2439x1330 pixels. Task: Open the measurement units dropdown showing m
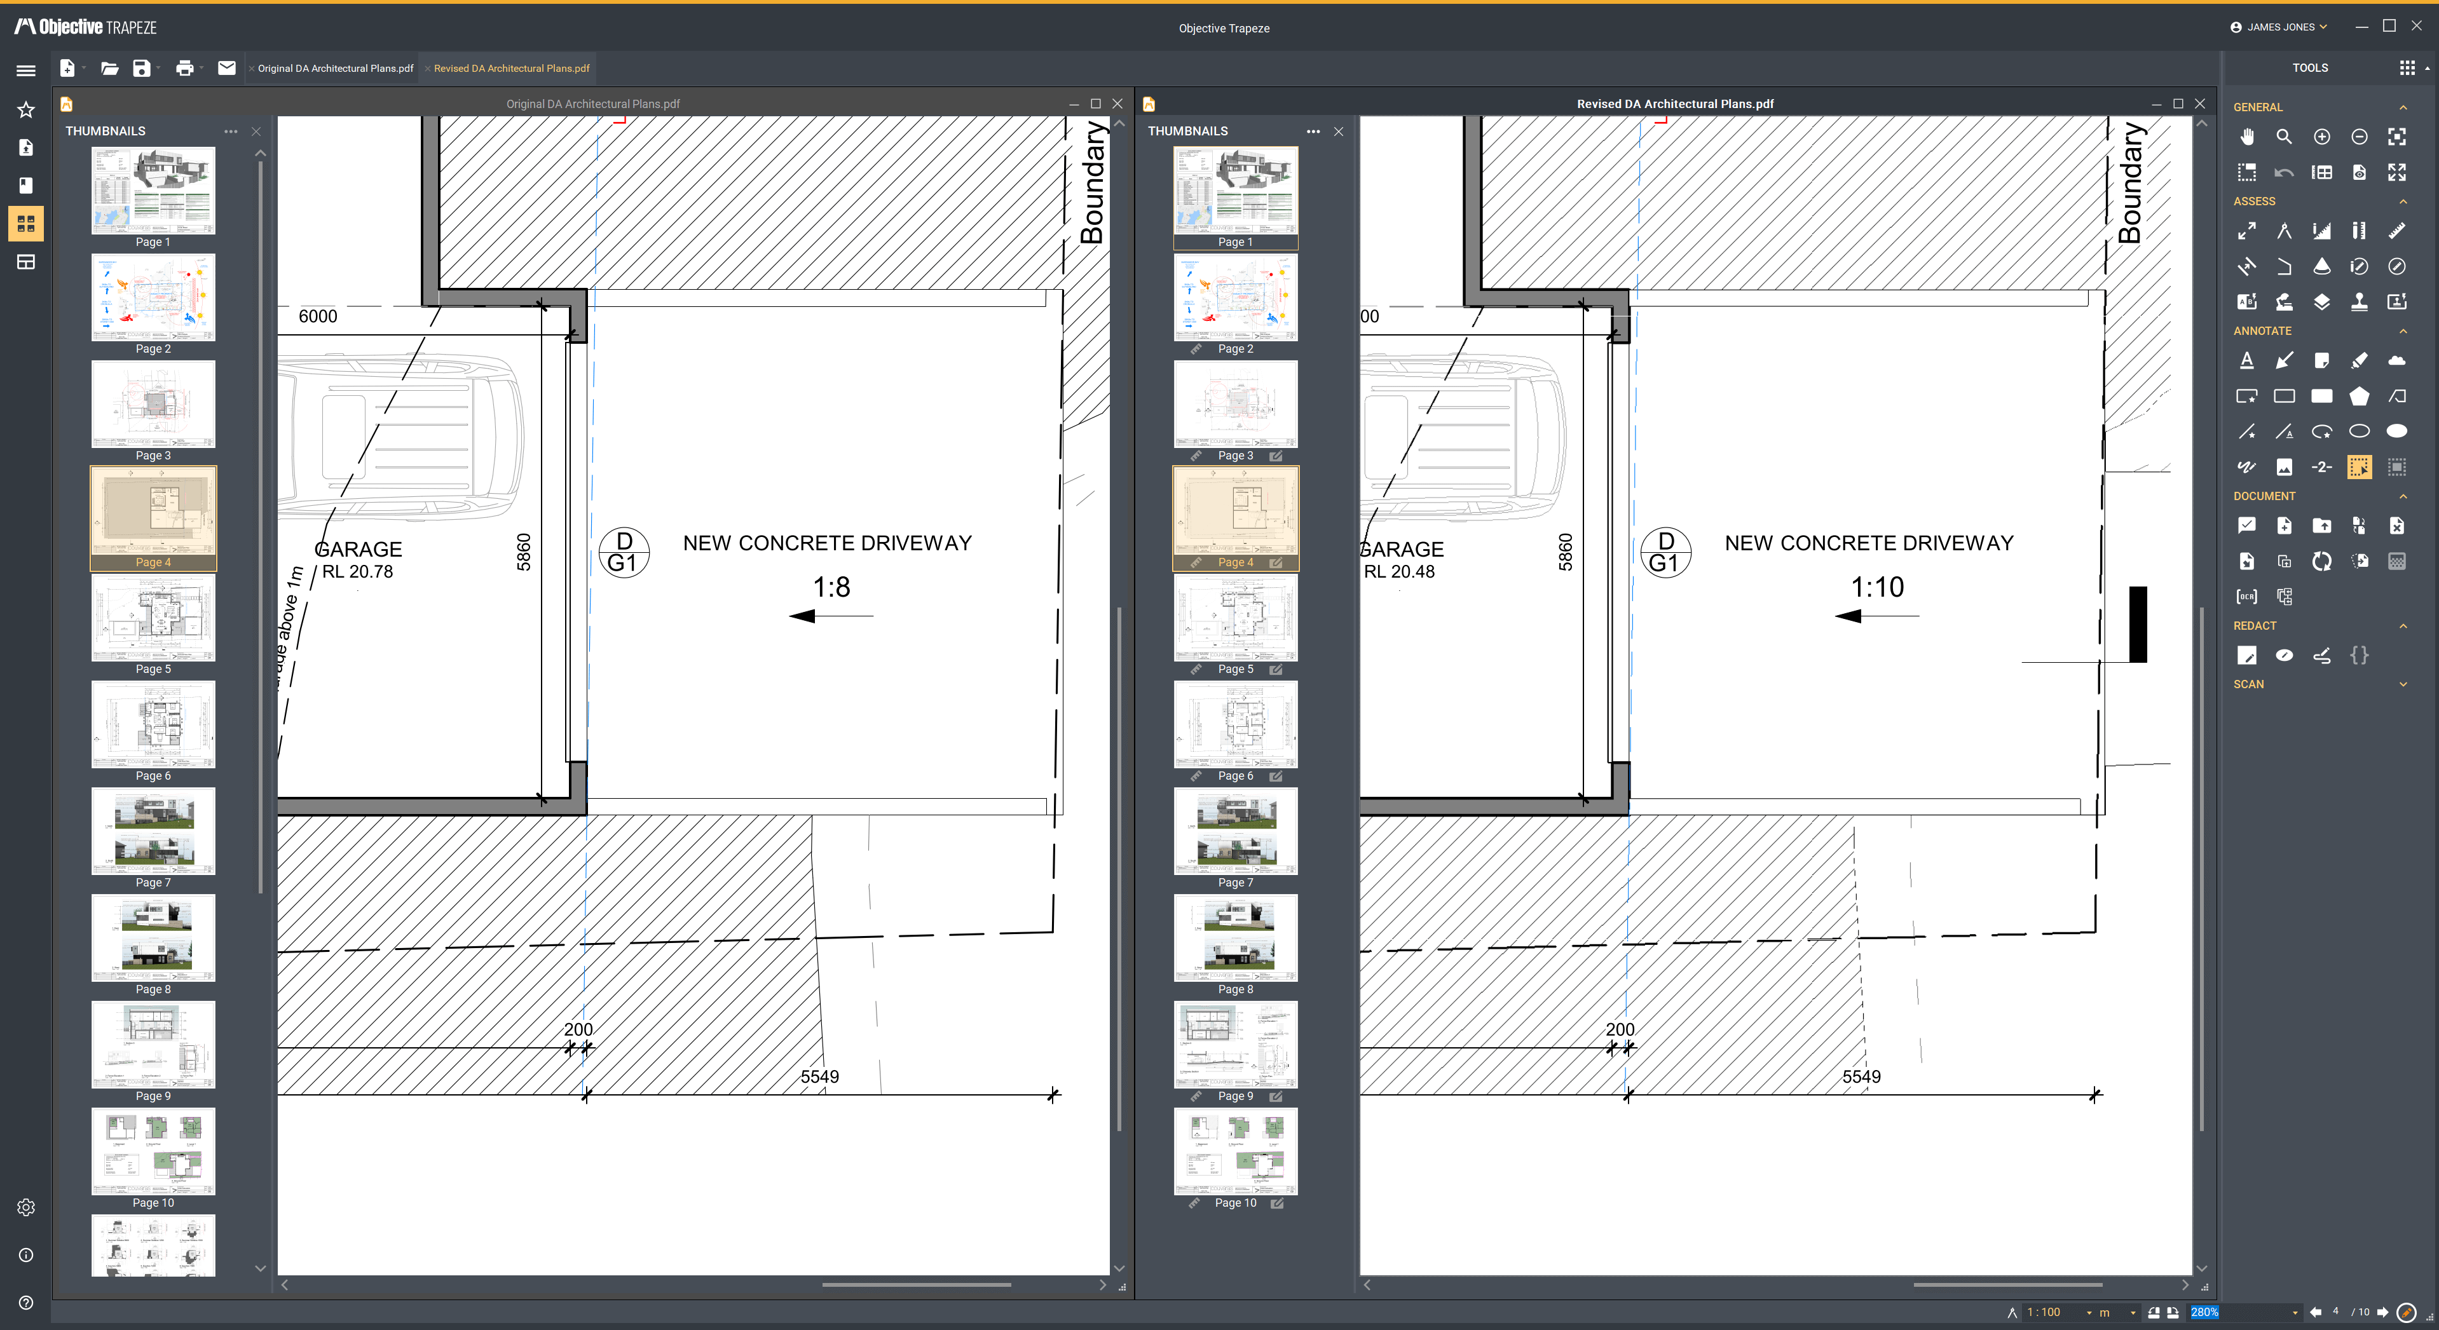point(2118,1313)
